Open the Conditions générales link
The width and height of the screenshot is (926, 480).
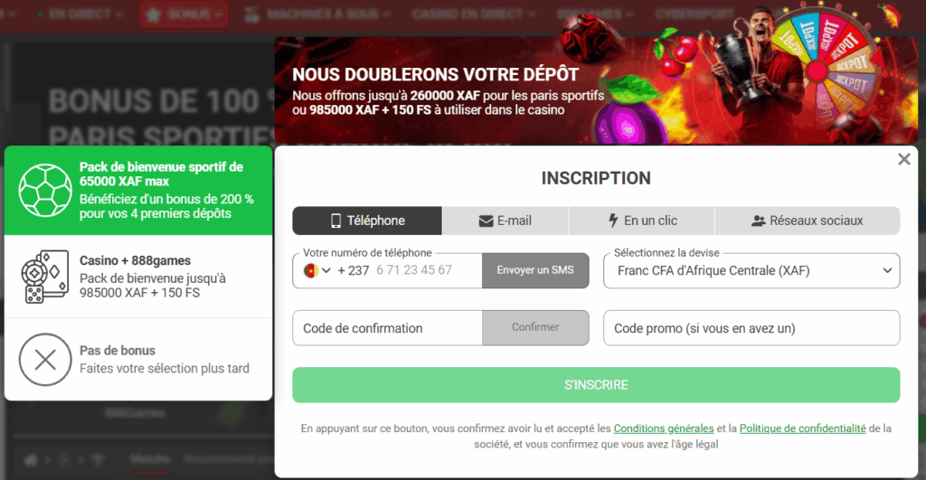coord(663,428)
